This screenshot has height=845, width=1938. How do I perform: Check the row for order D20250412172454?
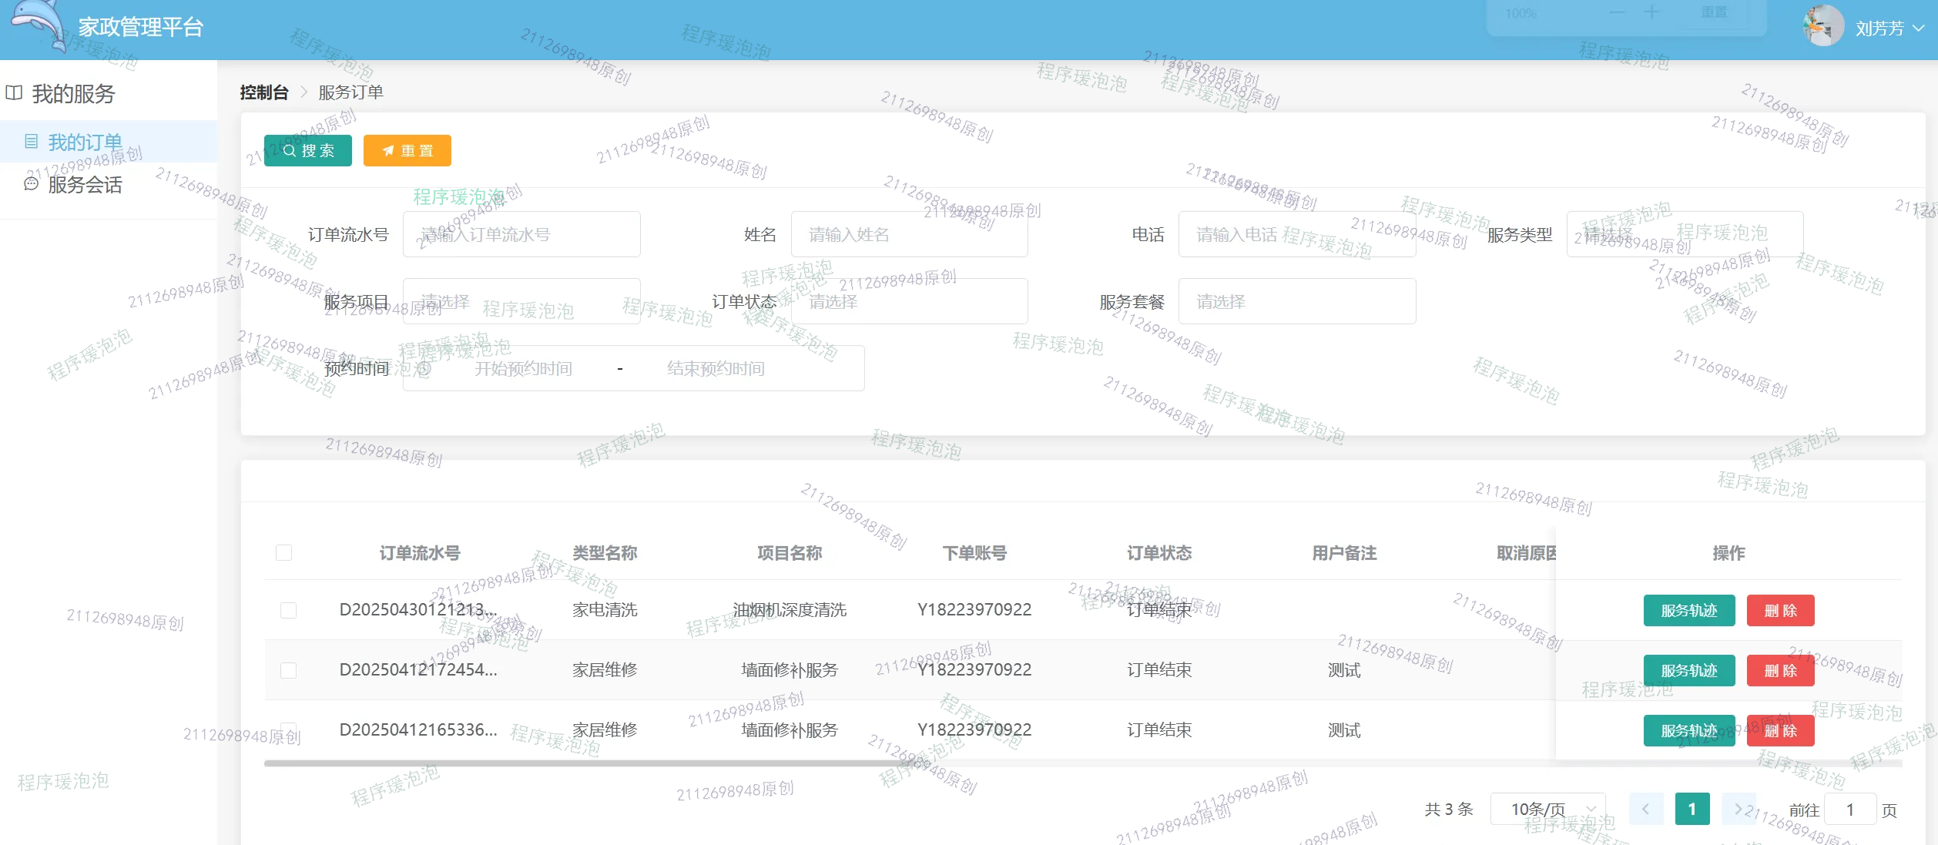click(x=288, y=670)
